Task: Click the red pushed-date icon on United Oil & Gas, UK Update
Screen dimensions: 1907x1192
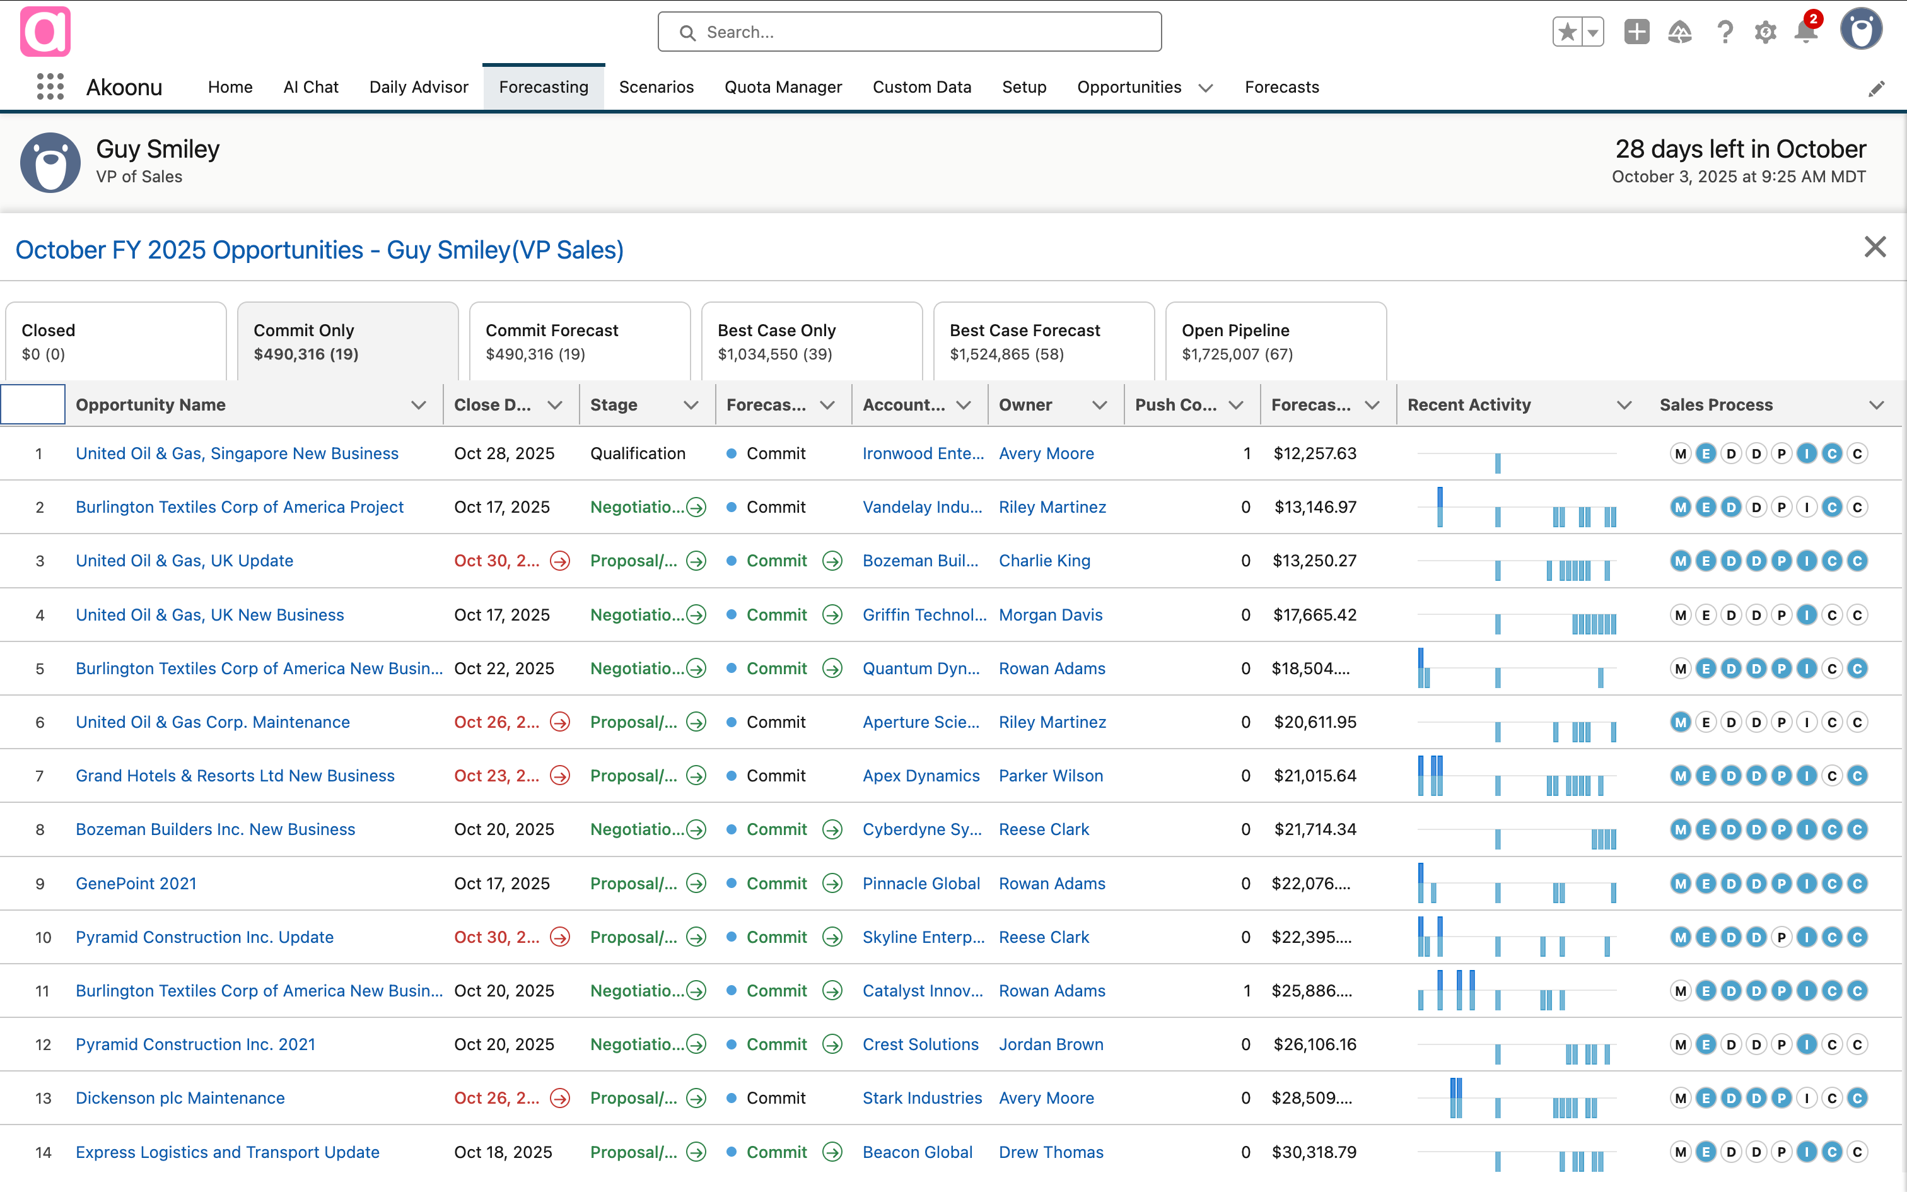Action: tap(560, 561)
